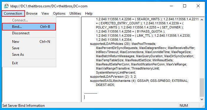Open the Help menu
The width and height of the screenshot is (207, 110).
click(89, 13)
